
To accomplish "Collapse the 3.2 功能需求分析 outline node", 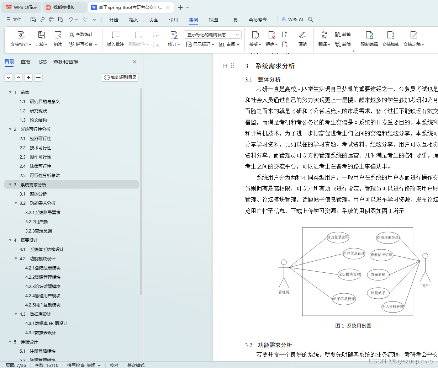I will coord(16,203).
